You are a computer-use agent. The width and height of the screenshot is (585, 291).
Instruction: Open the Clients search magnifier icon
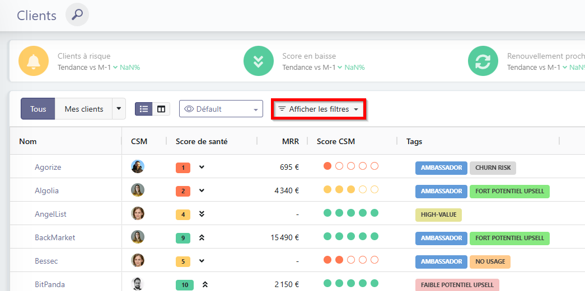pyautogui.click(x=77, y=15)
